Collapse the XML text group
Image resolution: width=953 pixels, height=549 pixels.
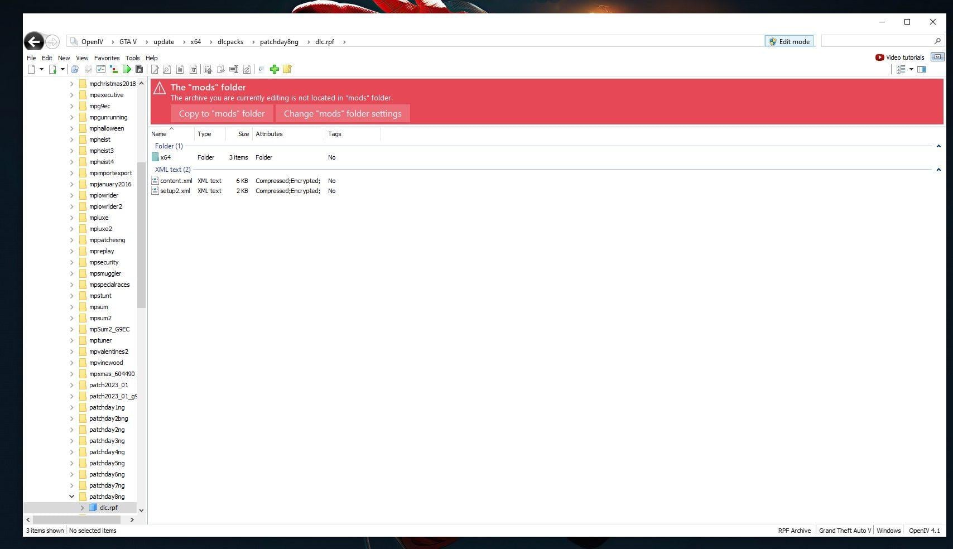pos(938,170)
